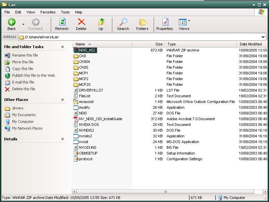Open the Address bar dropdown arrow
The height and width of the screenshot is (202, 269).
[263, 37]
